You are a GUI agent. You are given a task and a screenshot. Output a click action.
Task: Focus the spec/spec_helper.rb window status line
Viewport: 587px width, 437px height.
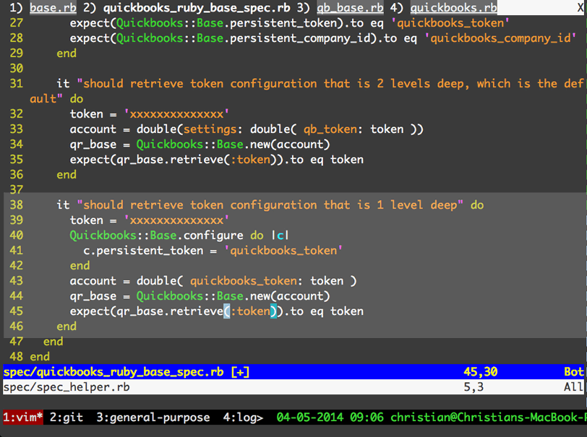click(293, 386)
